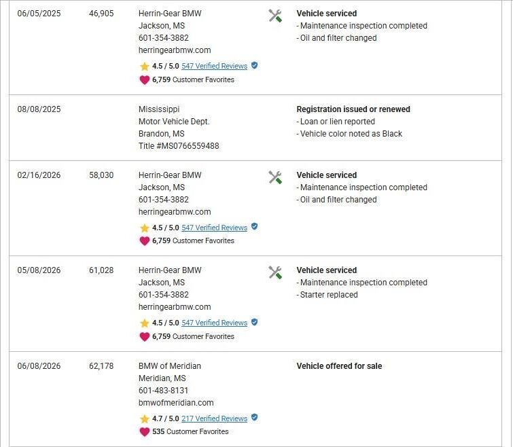This screenshot has width=513, height=447.
Task: Click the wrench service icon for 02/16/2026 entry
Action: click(x=275, y=177)
